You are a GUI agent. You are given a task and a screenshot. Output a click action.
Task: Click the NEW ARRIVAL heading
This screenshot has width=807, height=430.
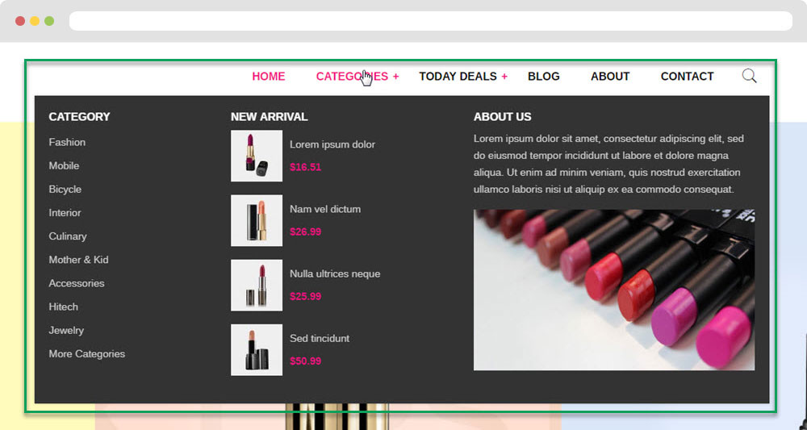tap(269, 117)
